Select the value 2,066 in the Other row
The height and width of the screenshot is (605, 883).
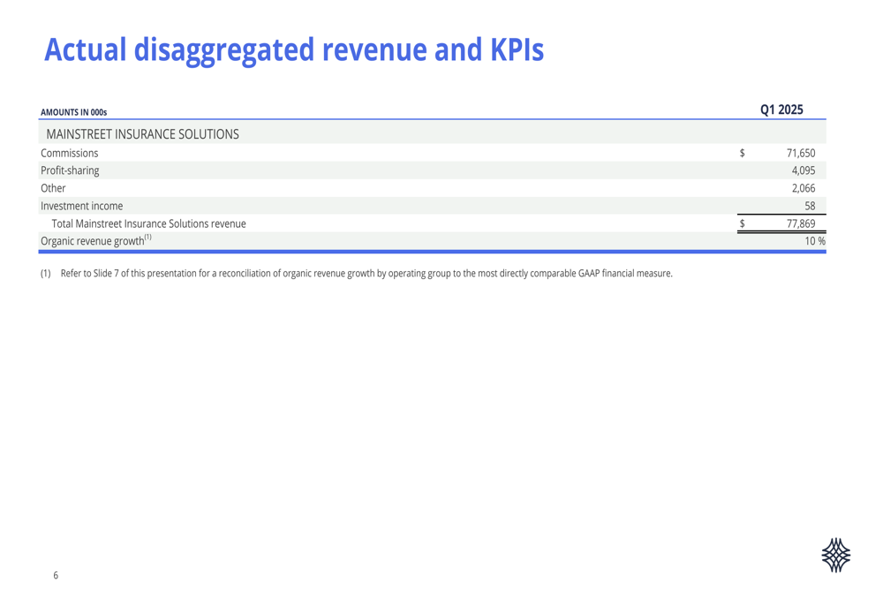(x=804, y=188)
